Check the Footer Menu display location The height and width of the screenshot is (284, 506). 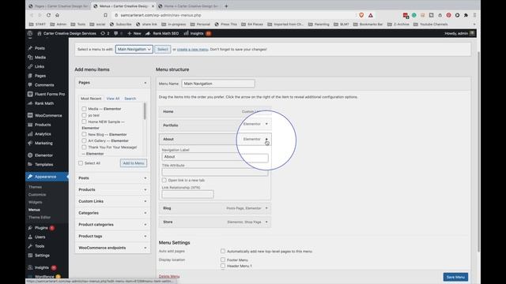click(x=223, y=260)
